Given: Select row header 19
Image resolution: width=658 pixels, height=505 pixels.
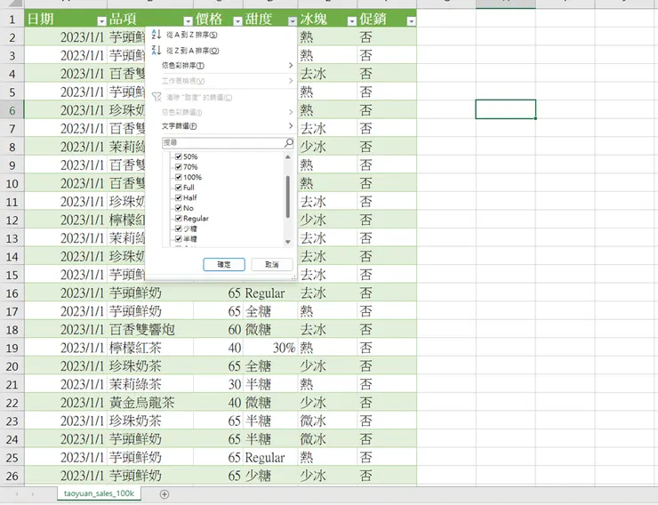Looking at the screenshot, I should [x=12, y=348].
